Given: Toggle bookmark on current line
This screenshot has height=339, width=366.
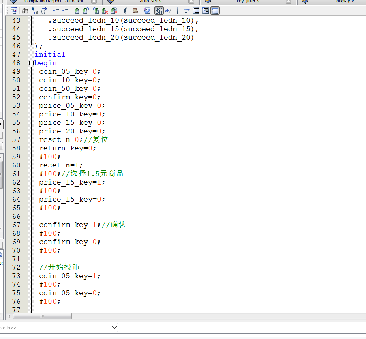Looking at the screenshot, I should click(77, 11).
